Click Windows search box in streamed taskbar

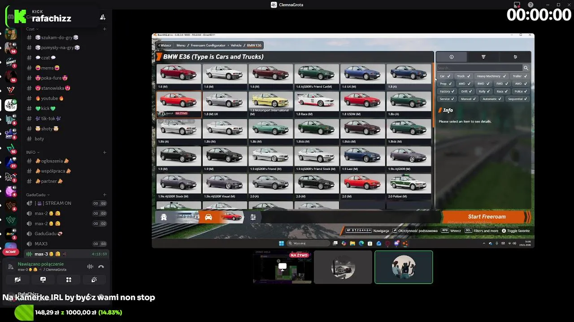[x=309, y=243]
